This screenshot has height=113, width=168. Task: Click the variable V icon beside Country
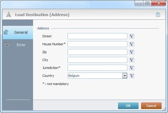pos(132,76)
